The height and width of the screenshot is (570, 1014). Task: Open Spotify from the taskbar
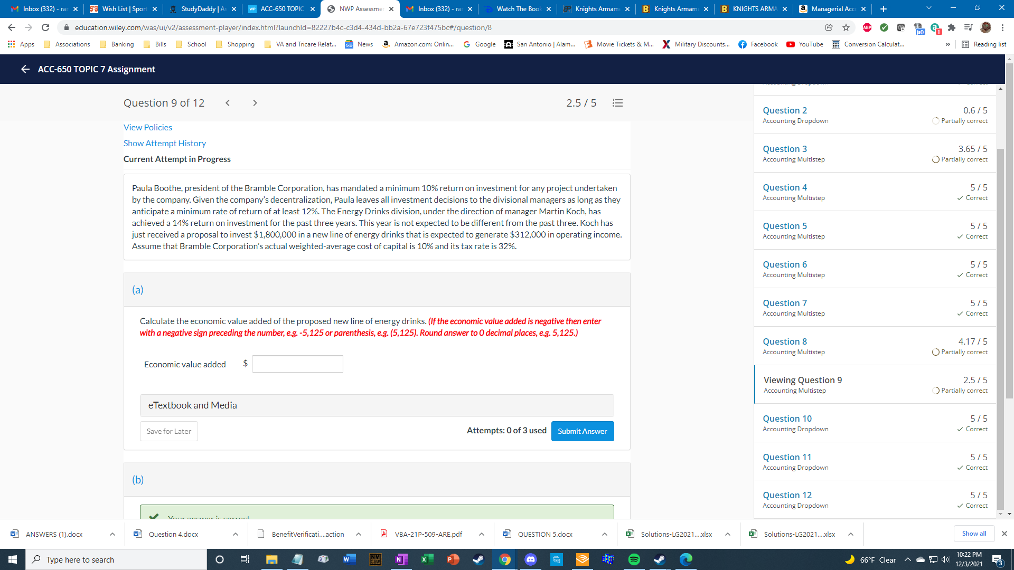(x=634, y=559)
